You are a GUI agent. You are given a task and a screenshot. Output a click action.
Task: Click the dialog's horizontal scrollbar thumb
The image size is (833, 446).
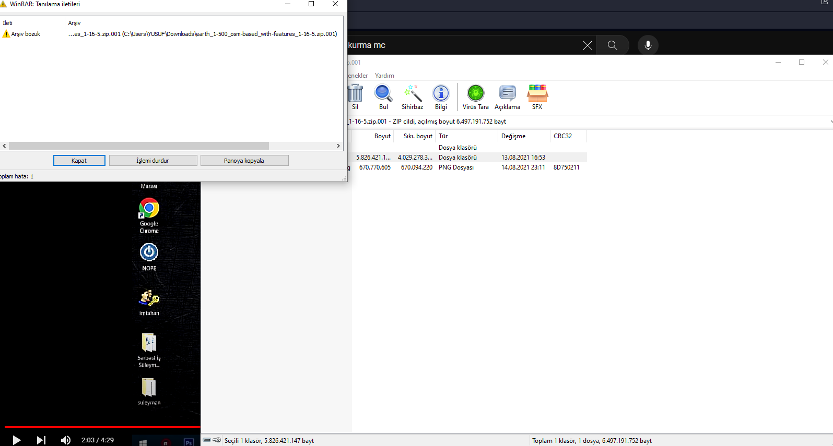pos(139,146)
